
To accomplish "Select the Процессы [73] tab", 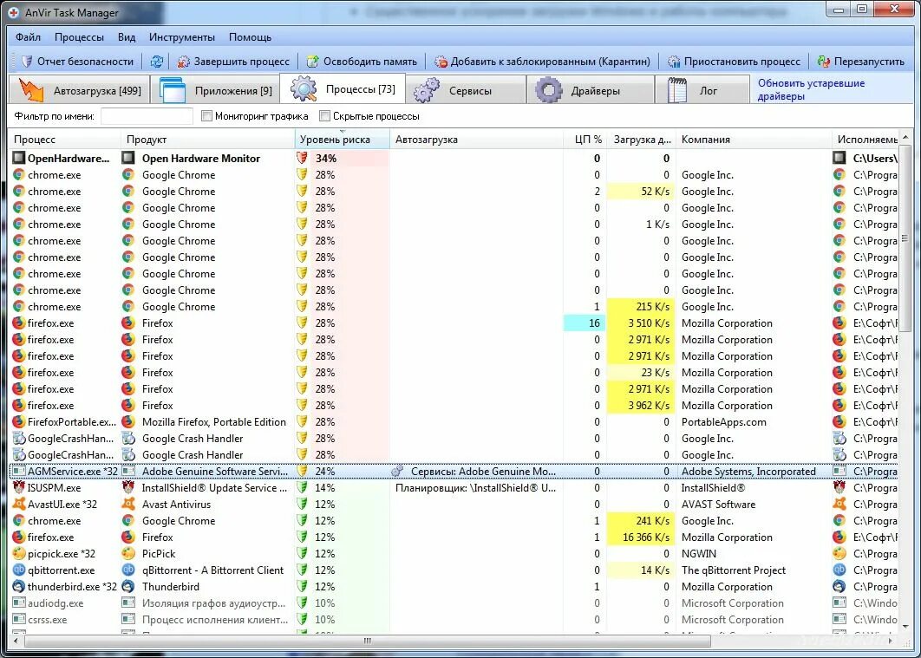I will (x=343, y=88).
